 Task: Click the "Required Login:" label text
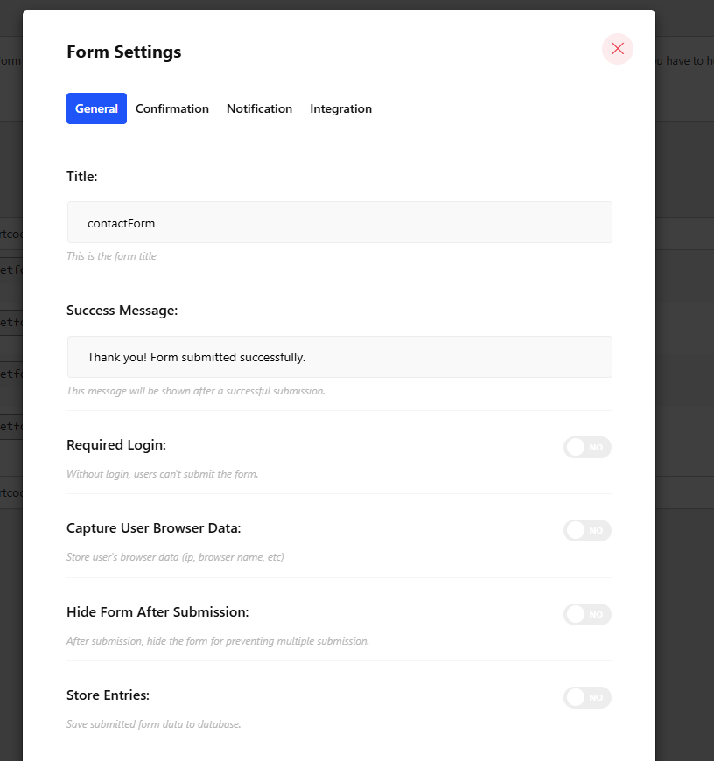point(116,444)
